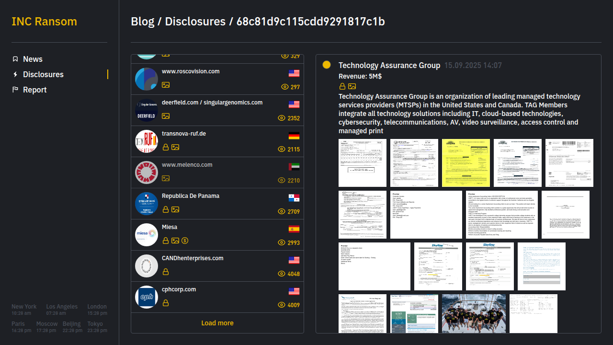This screenshot has width=613, height=345.
Task: Click the London clock label
Action: (97, 307)
